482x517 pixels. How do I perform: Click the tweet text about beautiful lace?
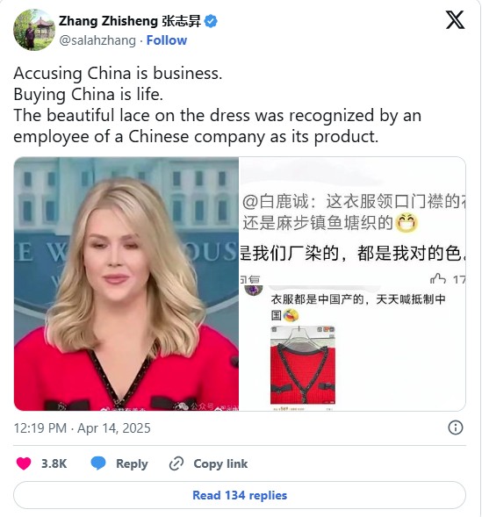(x=217, y=126)
